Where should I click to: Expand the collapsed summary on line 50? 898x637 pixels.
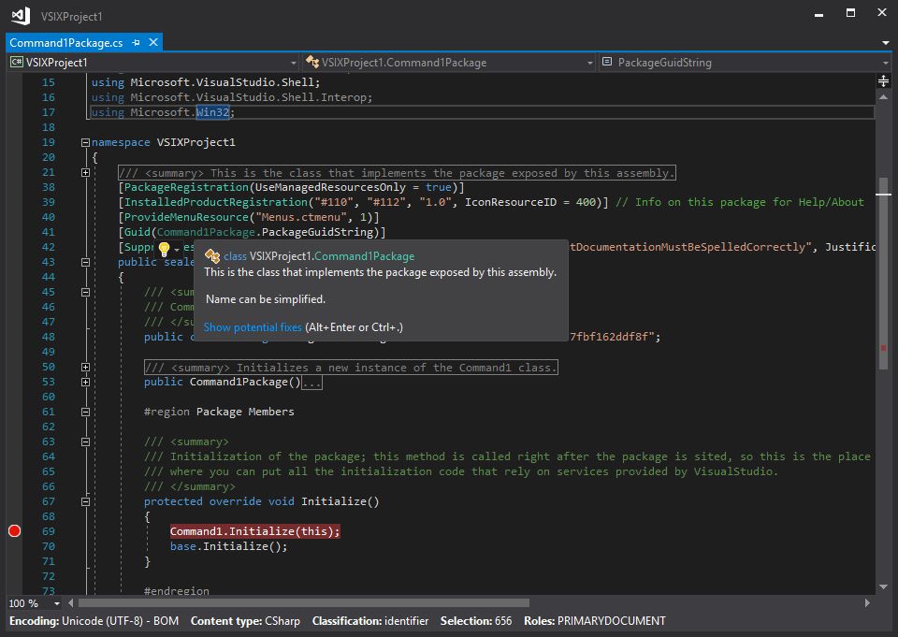click(x=85, y=368)
